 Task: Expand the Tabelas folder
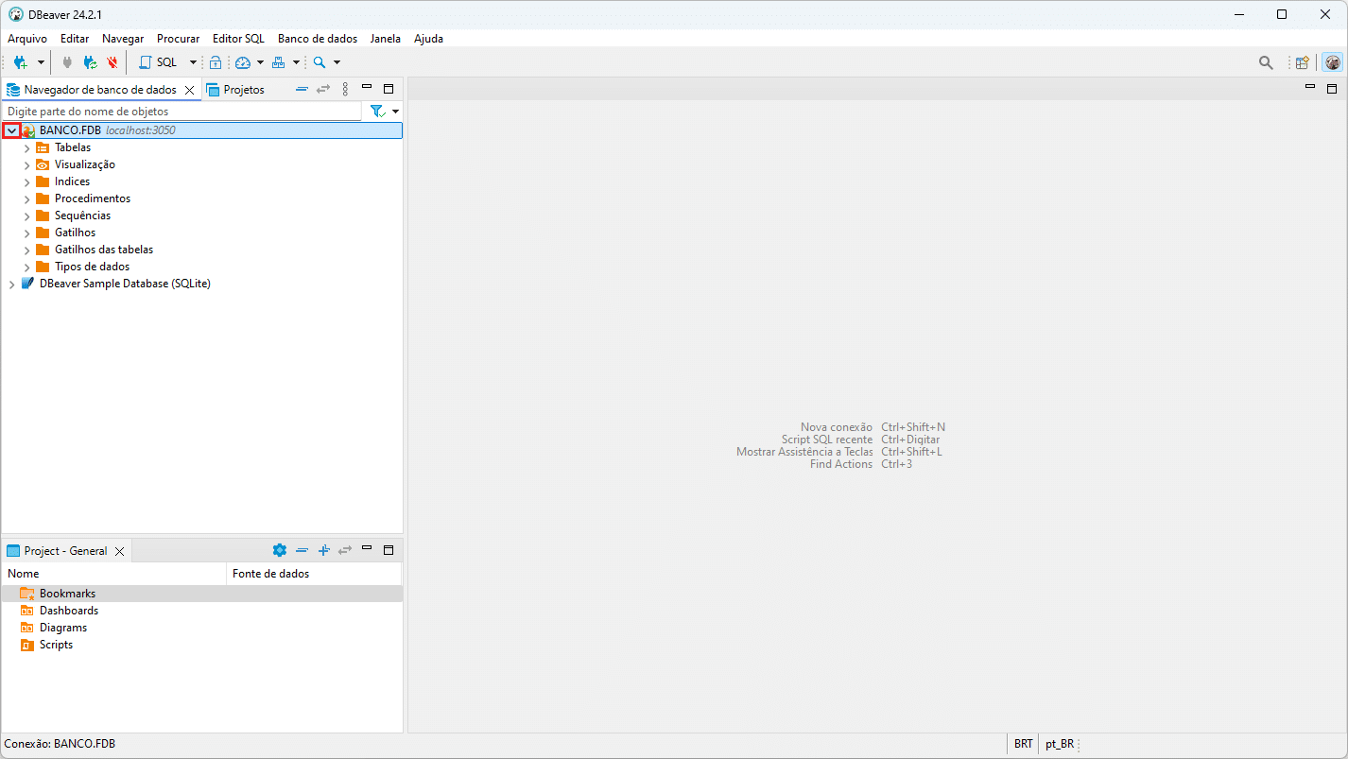[x=26, y=147]
